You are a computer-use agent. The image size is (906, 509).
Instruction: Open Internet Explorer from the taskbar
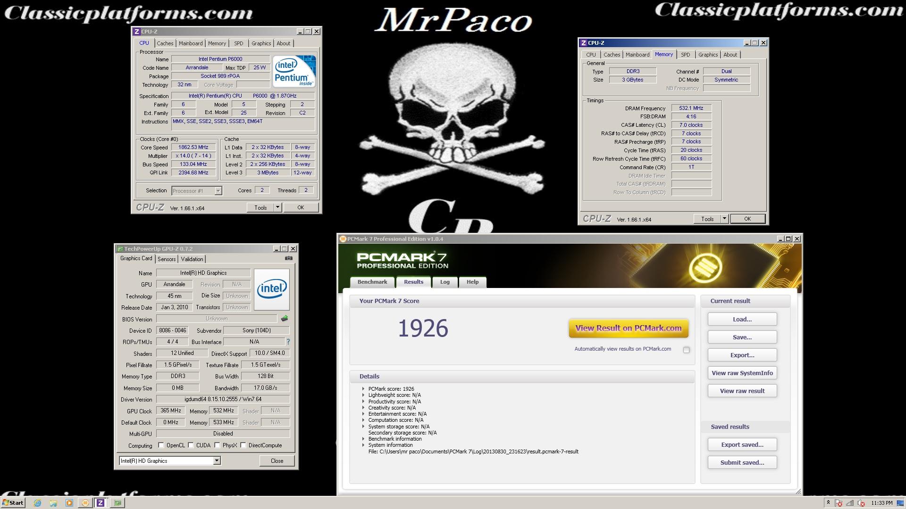(x=38, y=503)
